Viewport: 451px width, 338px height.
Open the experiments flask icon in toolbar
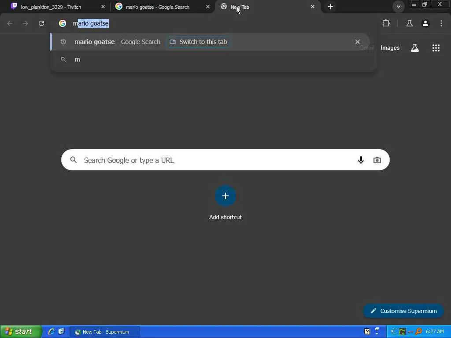(x=410, y=23)
